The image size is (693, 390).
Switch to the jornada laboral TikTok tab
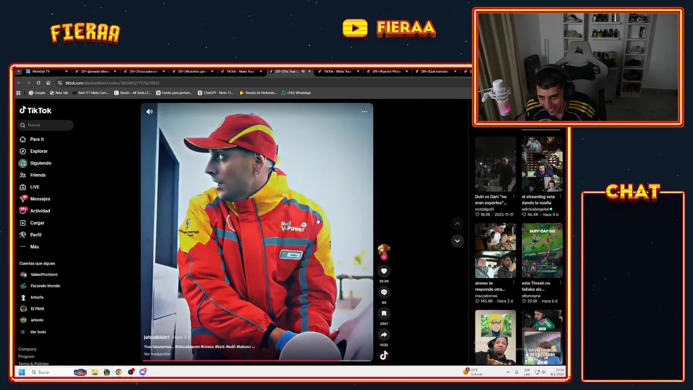coord(95,71)
